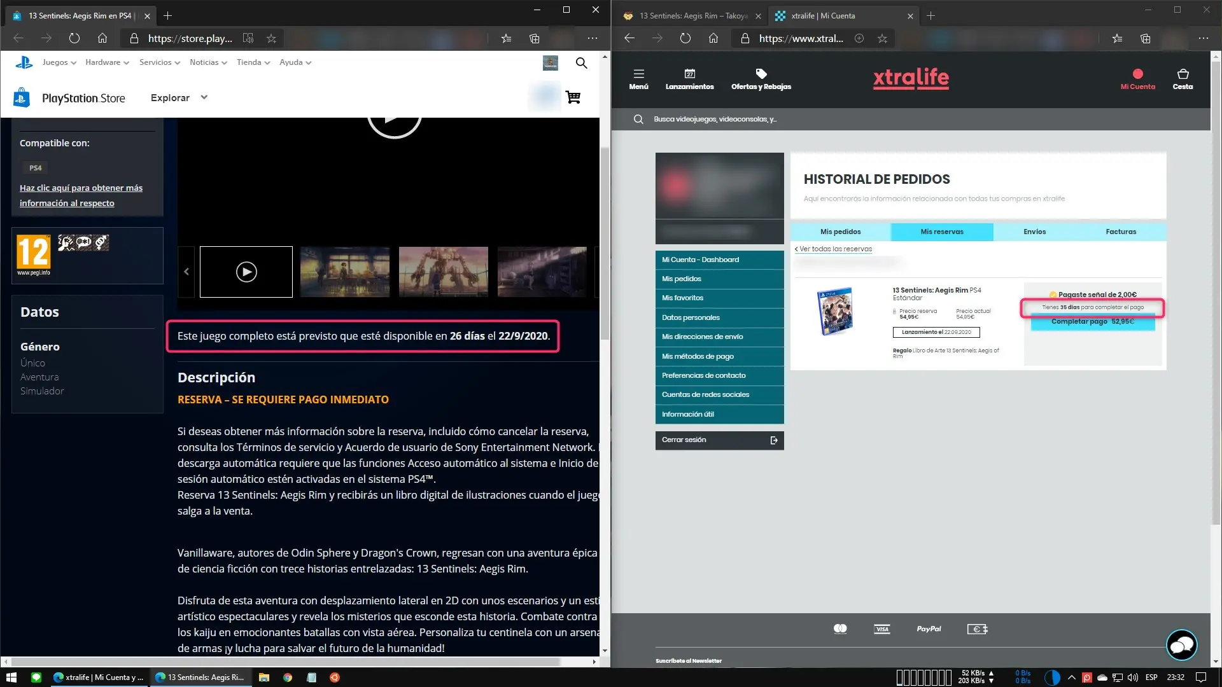Open the Windows notification center
This screenshot has height=687, width=1222.
point(1201,677)
